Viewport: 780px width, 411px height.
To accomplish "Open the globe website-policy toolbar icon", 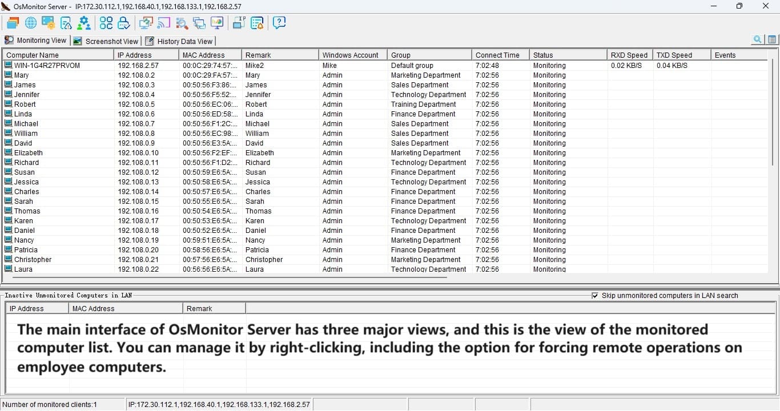I will 30,23.
